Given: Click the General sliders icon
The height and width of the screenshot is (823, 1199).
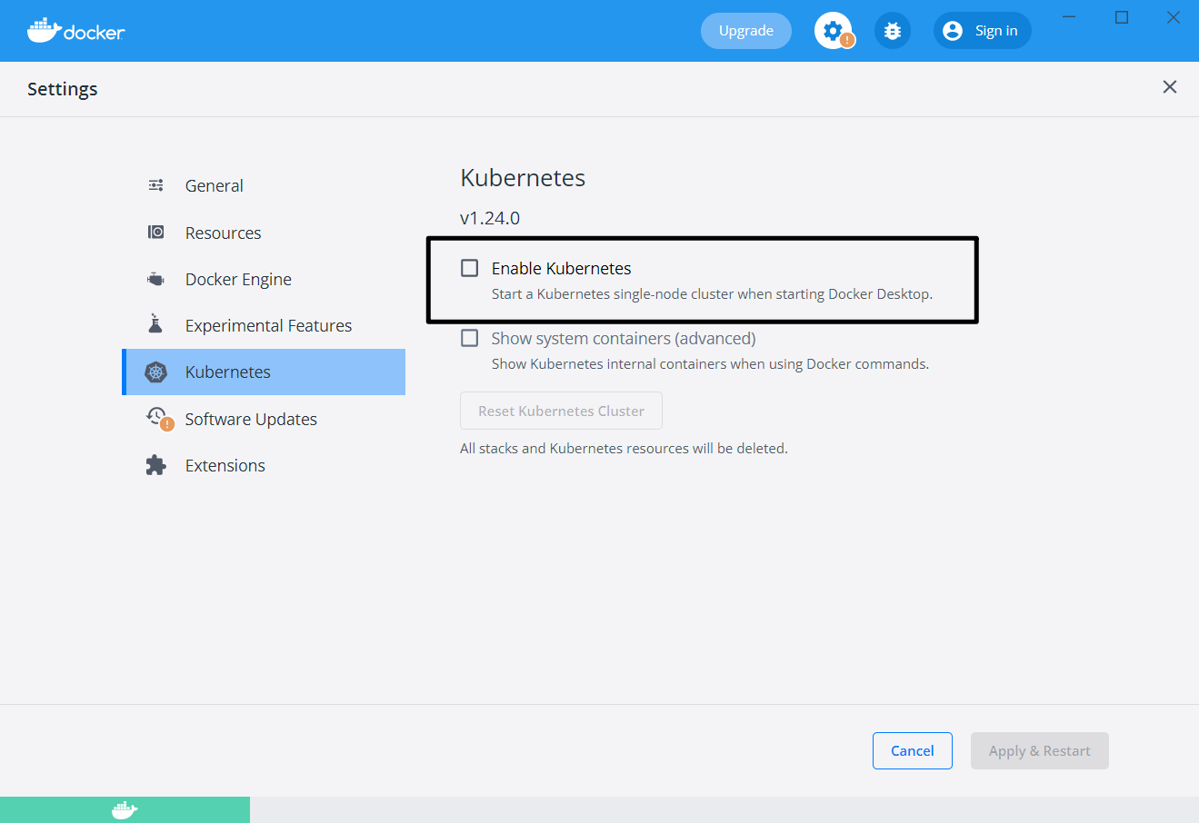Looking at the screenshot, I should coord(156,185).
